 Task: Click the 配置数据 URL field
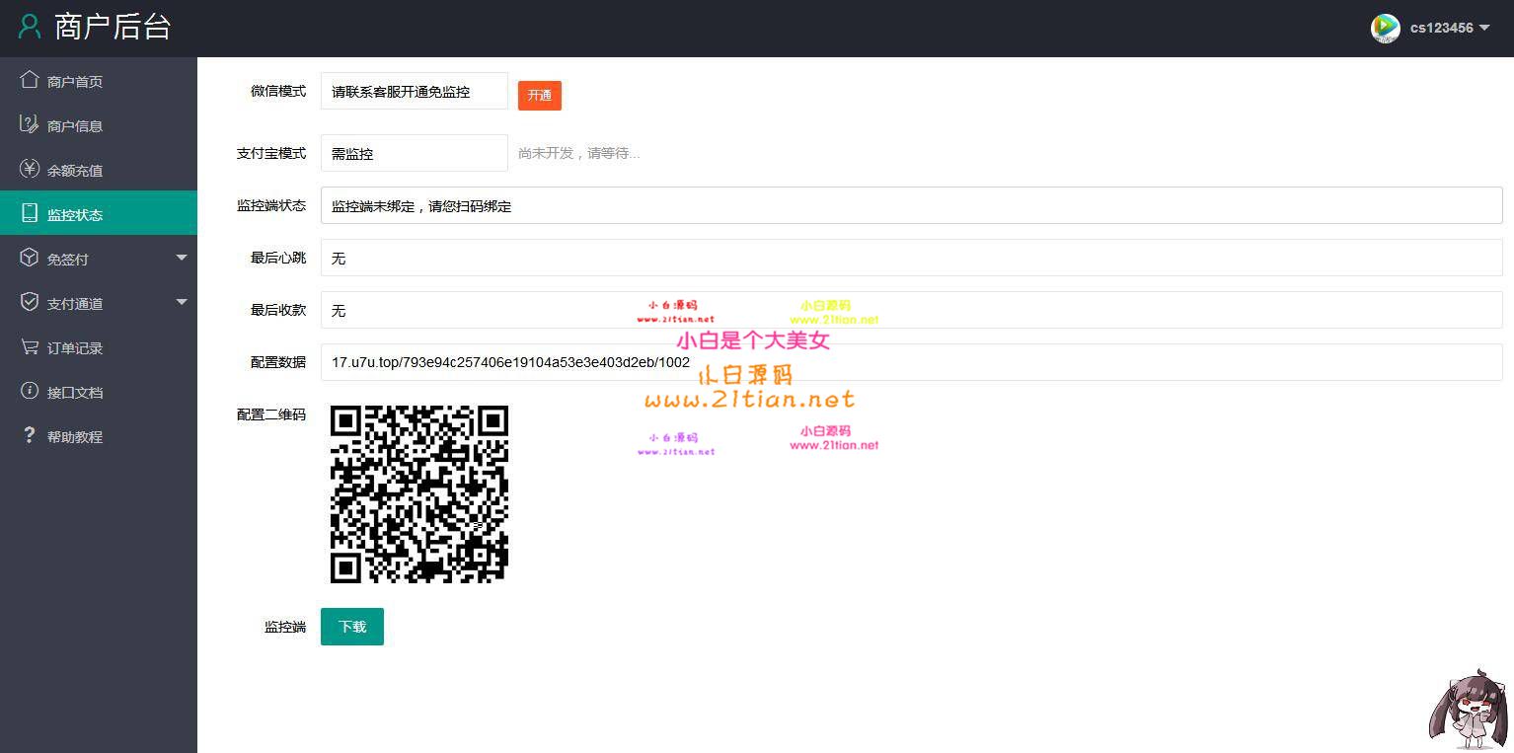coord(912,362)
